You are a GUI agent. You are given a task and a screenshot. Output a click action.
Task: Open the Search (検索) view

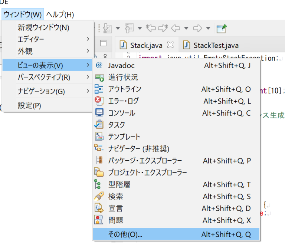(115, 196)
